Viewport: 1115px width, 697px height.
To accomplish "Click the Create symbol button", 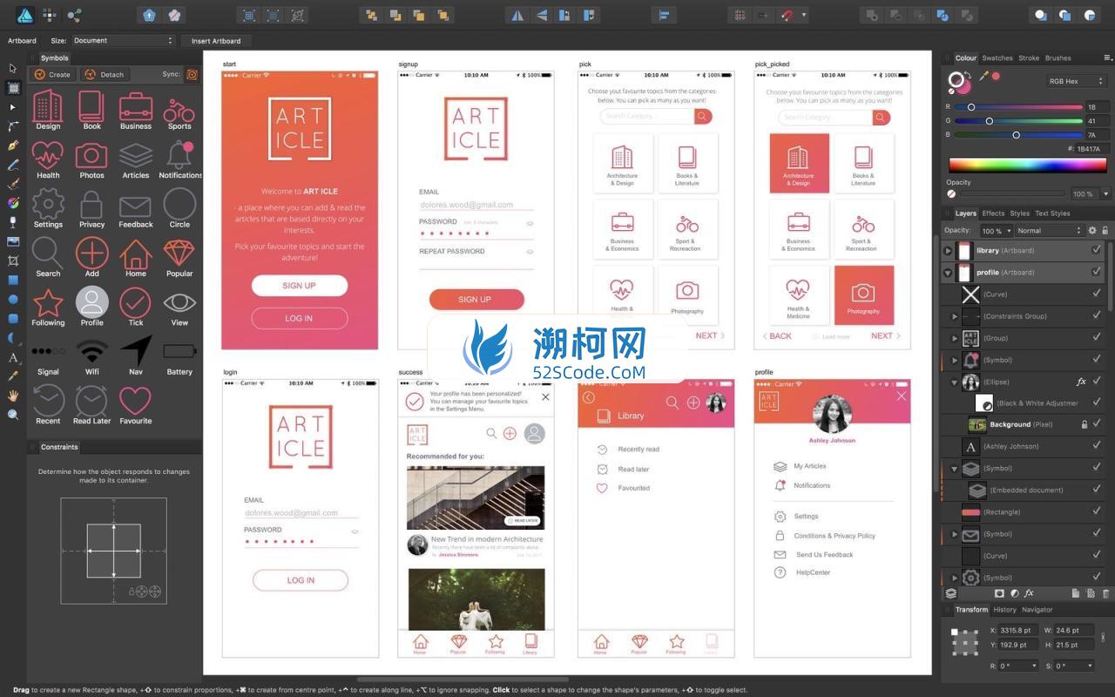I will 52,75.
